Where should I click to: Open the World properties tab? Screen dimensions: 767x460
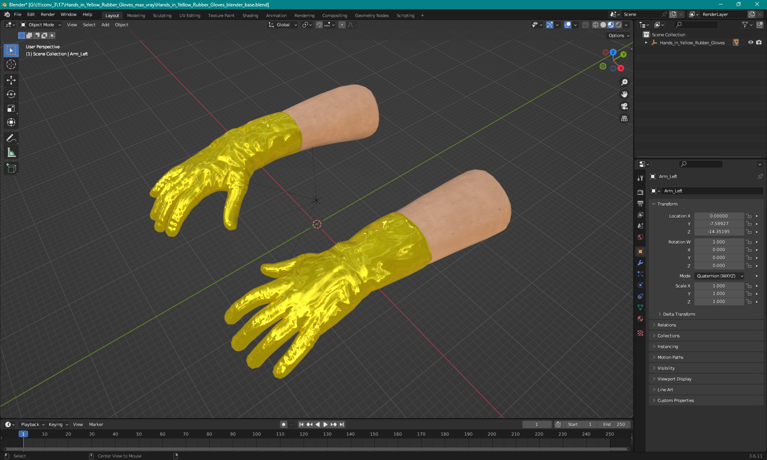pos(640,237)
